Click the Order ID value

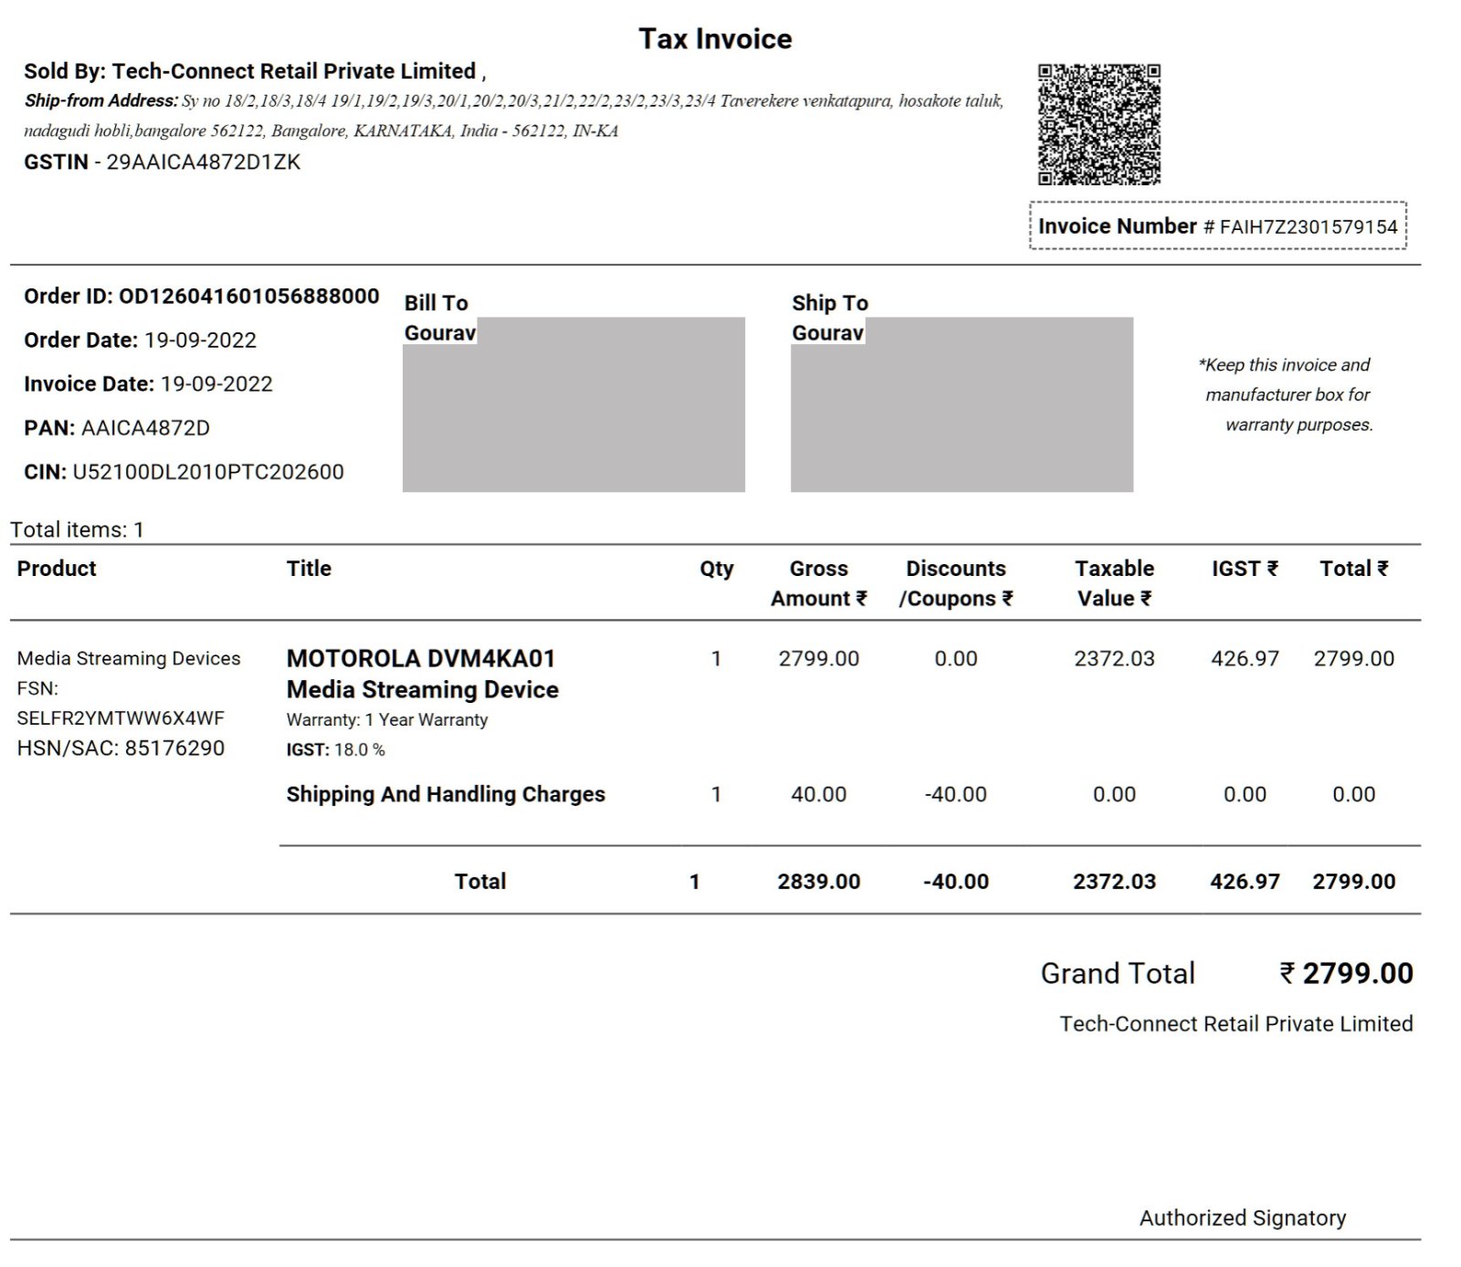click(x=249, y=296)
